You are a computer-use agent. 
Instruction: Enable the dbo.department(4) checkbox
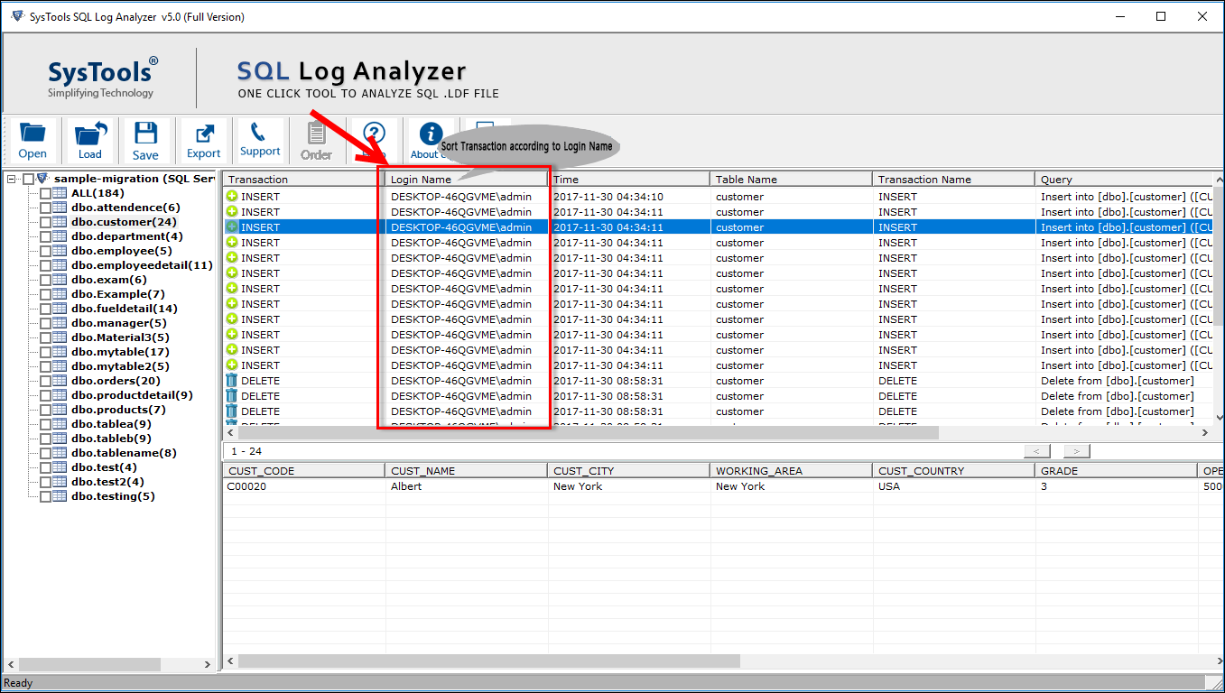[x=45, y=236]
